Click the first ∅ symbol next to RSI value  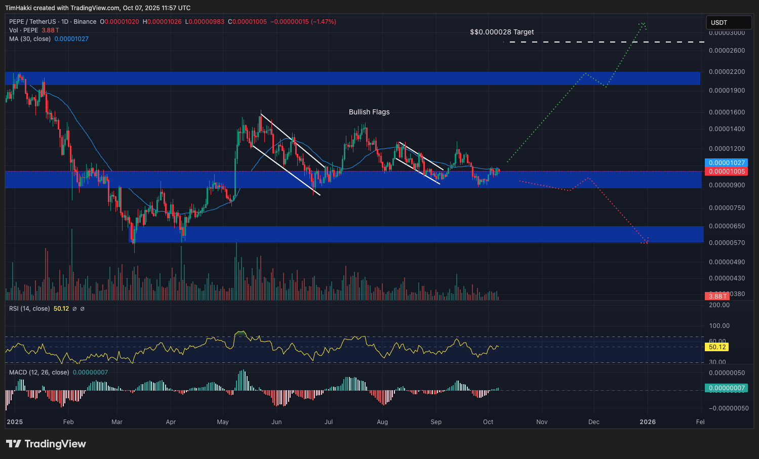74,309
